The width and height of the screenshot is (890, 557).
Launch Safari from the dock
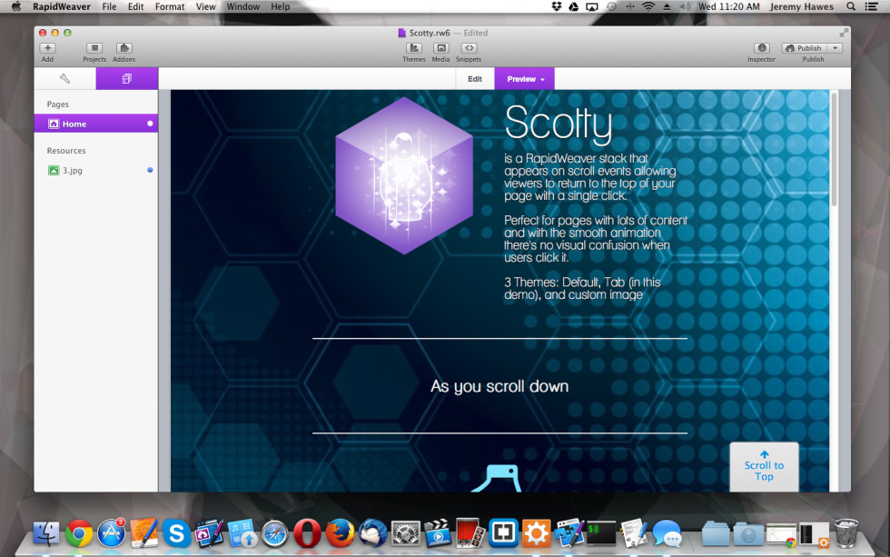[x=274, y=533]
